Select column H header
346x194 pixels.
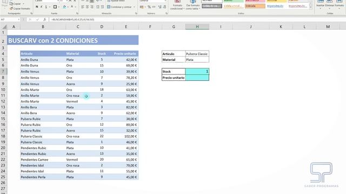tap(197, 26)
